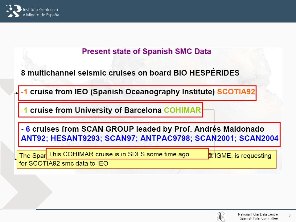Click the SCAN GROUP cruises text line
Viewport: 296px width, 222px height.
[142, 129]
